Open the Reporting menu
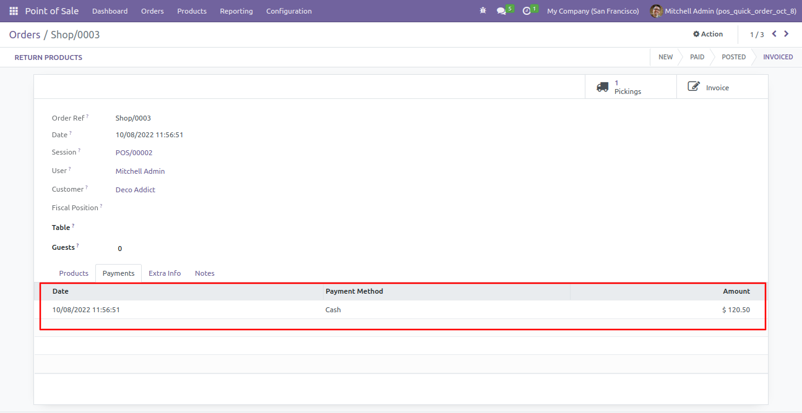This screenshot has width=802, height=413. (x=236, y=11)
